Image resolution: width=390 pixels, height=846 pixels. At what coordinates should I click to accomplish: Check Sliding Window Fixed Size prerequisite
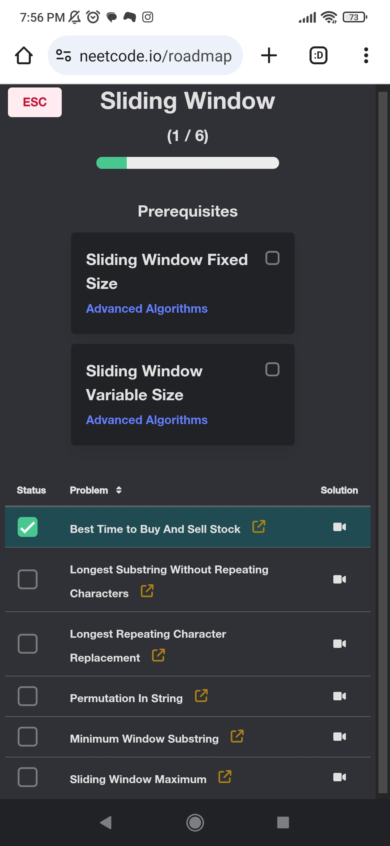(272, 258)
